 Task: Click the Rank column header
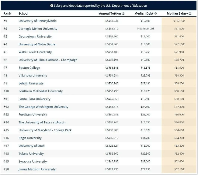pos(7,13)
